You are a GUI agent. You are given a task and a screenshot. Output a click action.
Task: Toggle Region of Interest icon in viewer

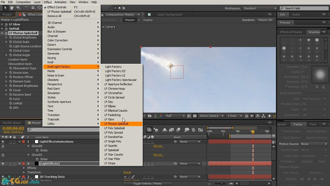189,116
